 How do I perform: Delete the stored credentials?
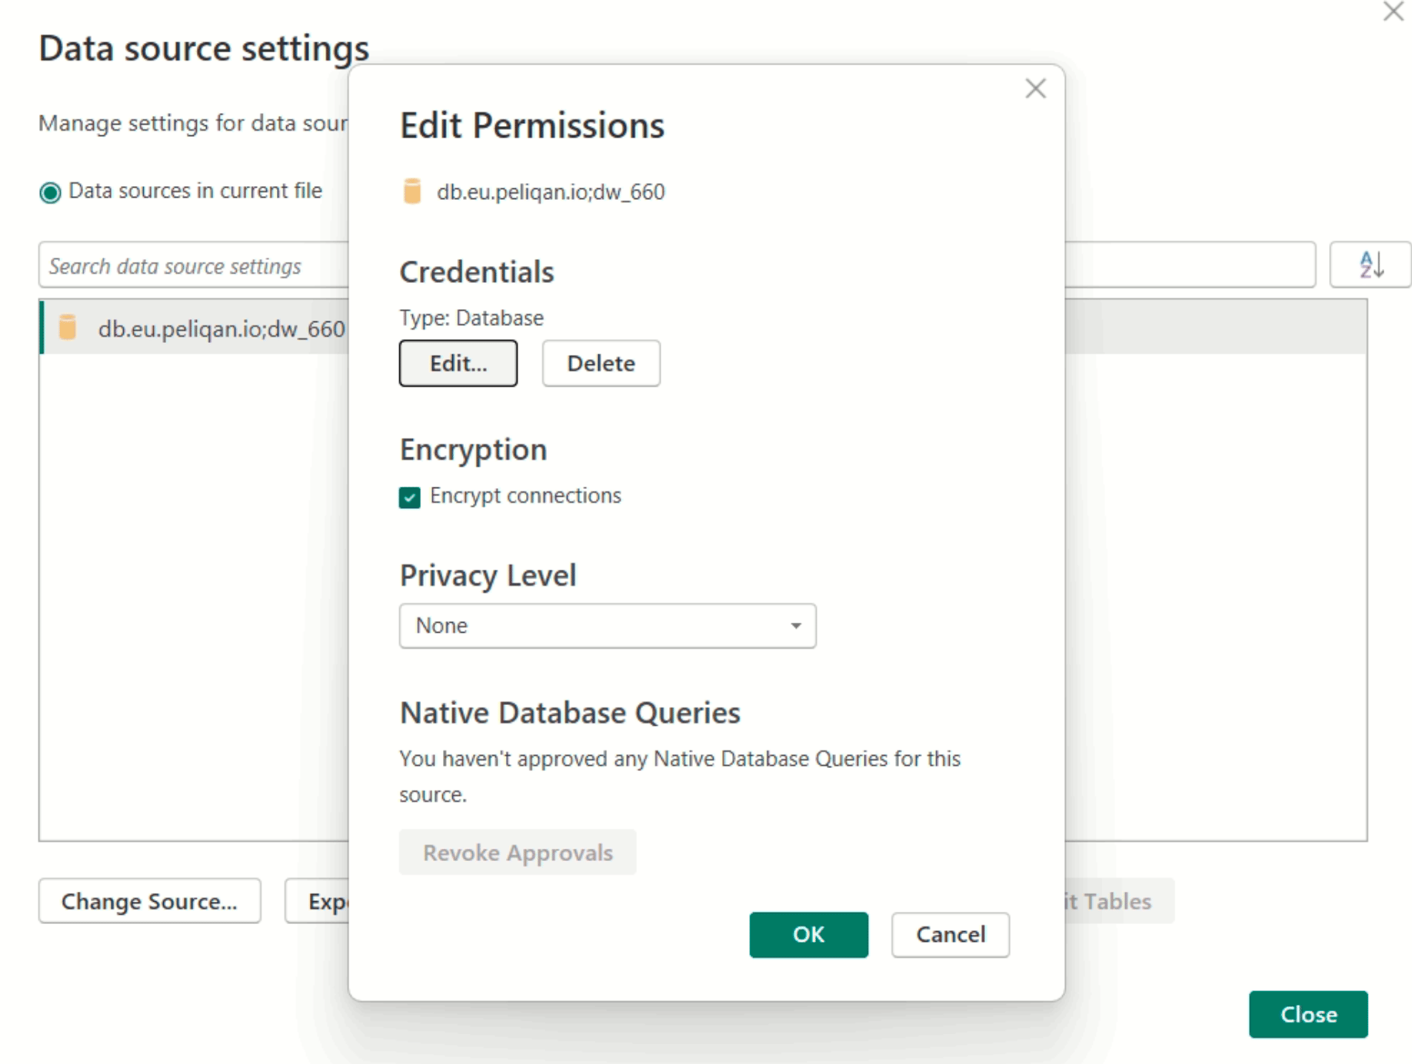601,363
